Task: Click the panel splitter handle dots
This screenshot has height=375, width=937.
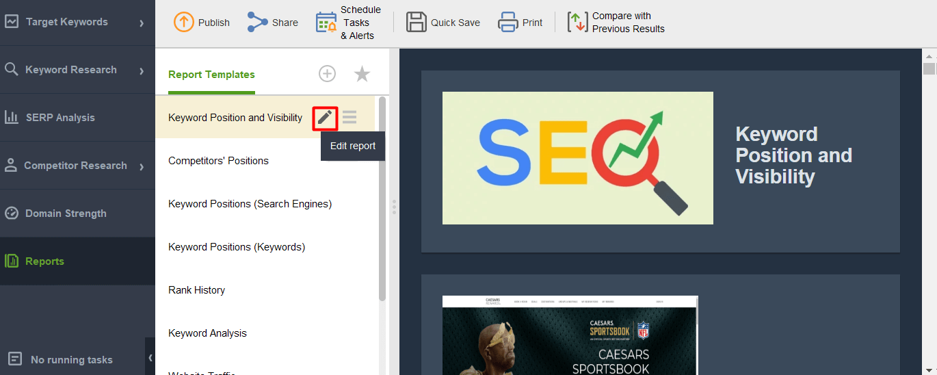Action: point(394,207)
